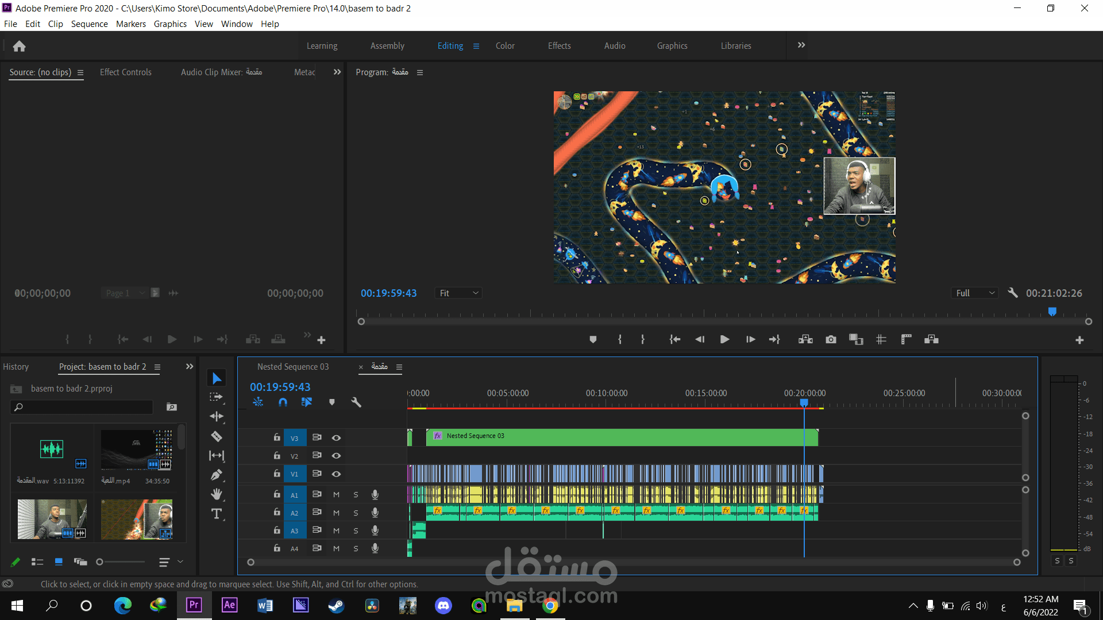The height and width of the screenshot is (620, 1103).
Task: Toggle track lock on V3
Action: 277,437
